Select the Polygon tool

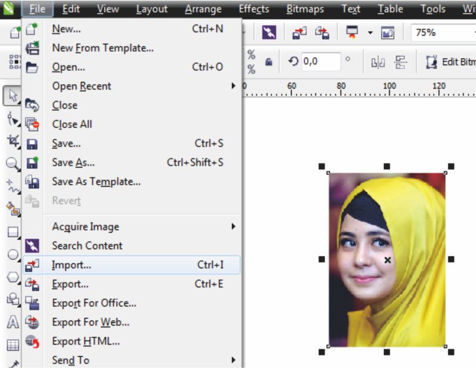(13, 277)
